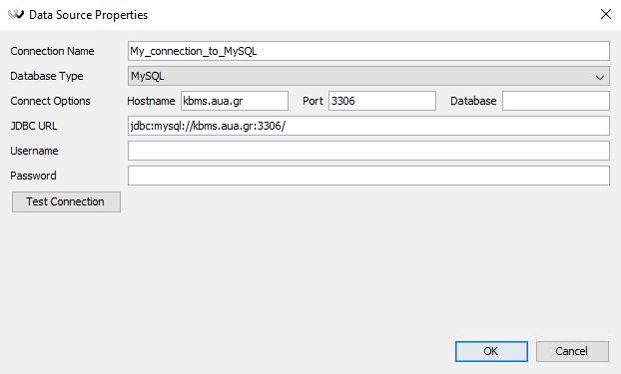Open the MySQL database type combo box
The width and height of the screenshot is (621, 374).
368,76
